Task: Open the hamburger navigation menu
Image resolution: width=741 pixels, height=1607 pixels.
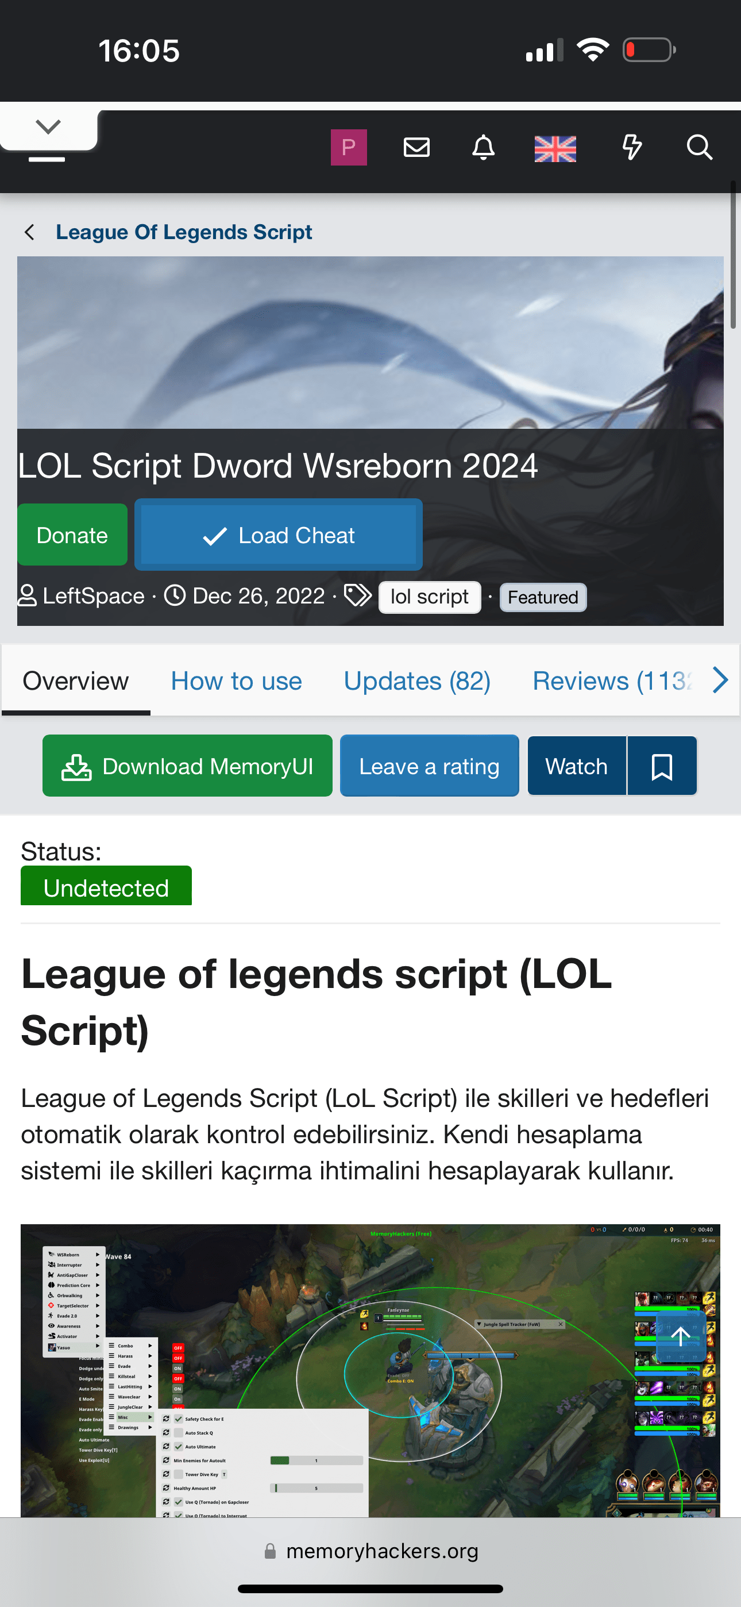Action: click(47, 160)
